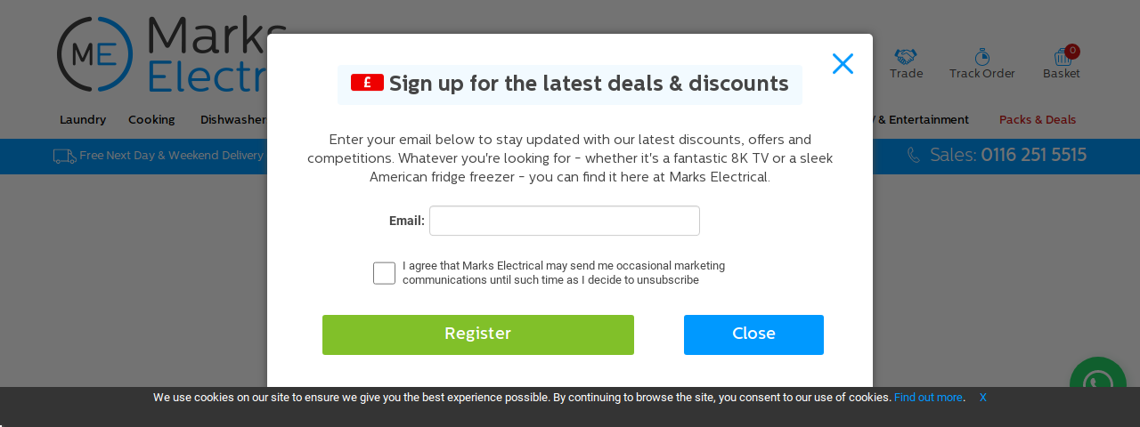Click the delivery truck icon

64,156
